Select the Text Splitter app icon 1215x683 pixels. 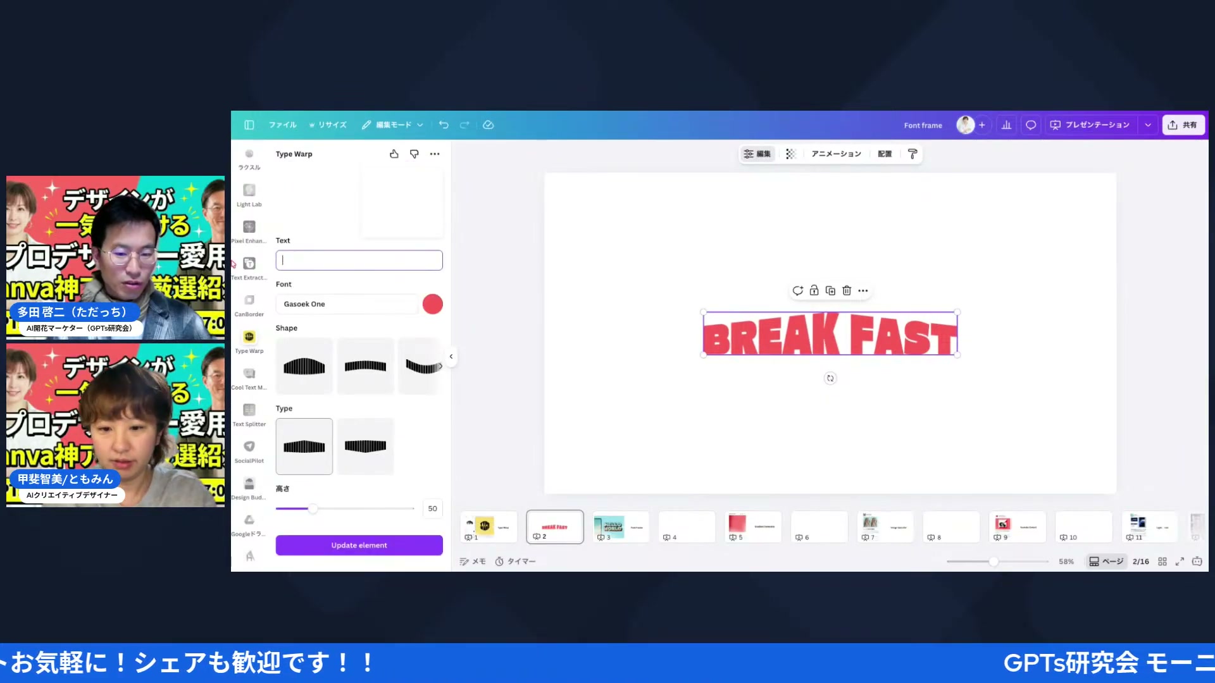pos(249,410)
